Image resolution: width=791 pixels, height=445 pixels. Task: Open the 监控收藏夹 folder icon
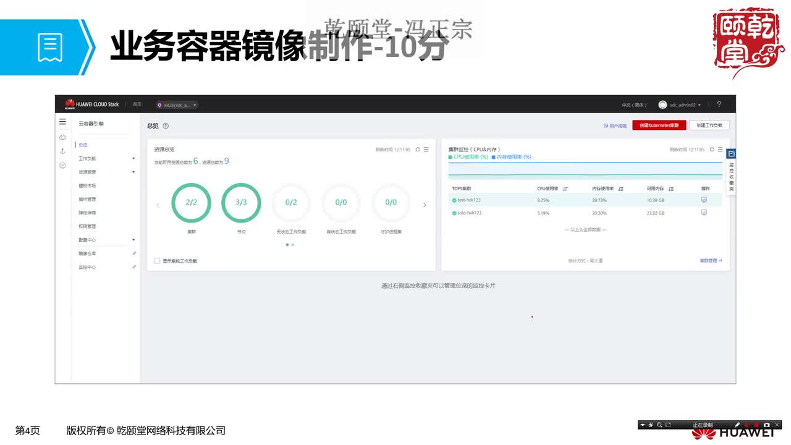click(x=731, y=153)
